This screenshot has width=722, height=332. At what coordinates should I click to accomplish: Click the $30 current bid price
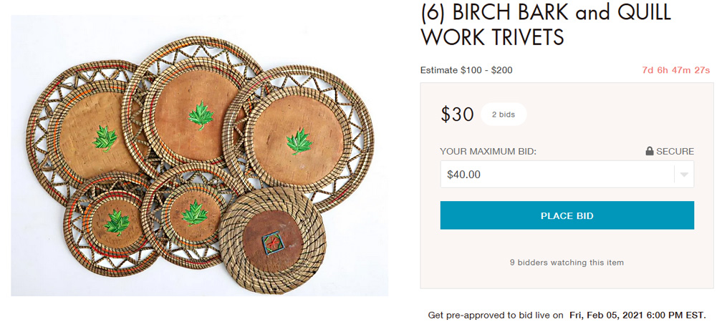click(457, 114)
